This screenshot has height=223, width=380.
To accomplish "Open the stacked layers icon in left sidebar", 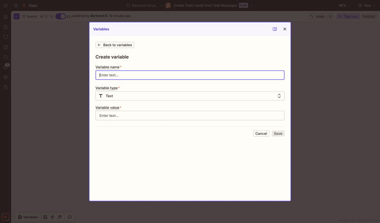I will tap(5, 87).
